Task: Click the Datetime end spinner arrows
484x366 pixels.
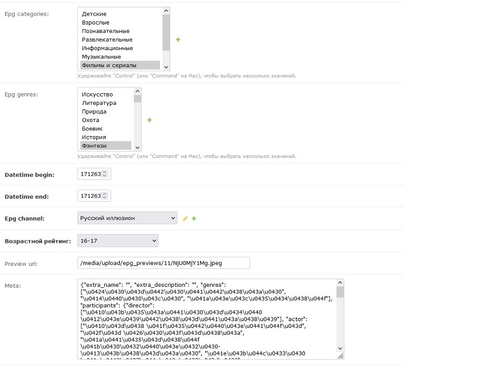Action: click(105, 196)
